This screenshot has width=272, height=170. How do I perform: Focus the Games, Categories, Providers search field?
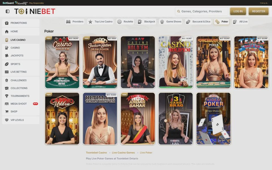[201, 11]
